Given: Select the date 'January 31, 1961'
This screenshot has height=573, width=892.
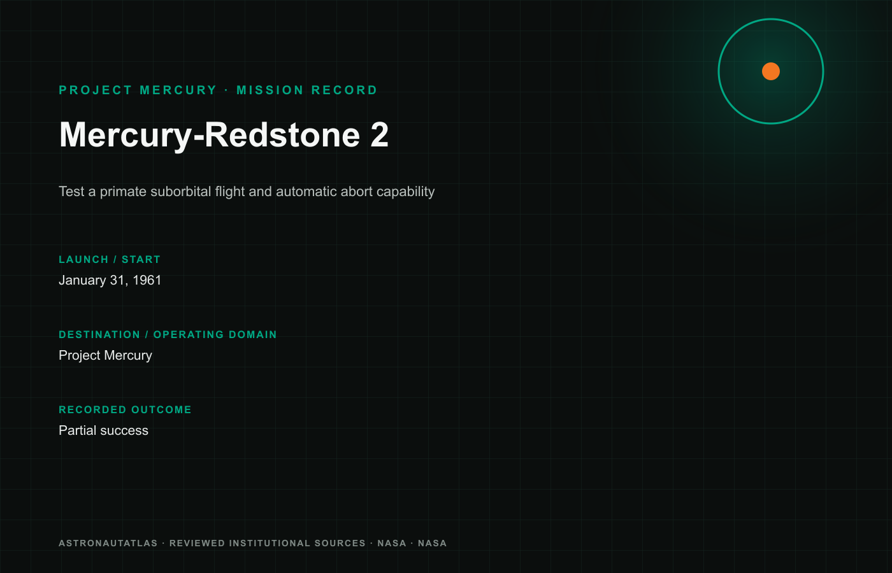Looking at the screenshot, I should 110,280.
